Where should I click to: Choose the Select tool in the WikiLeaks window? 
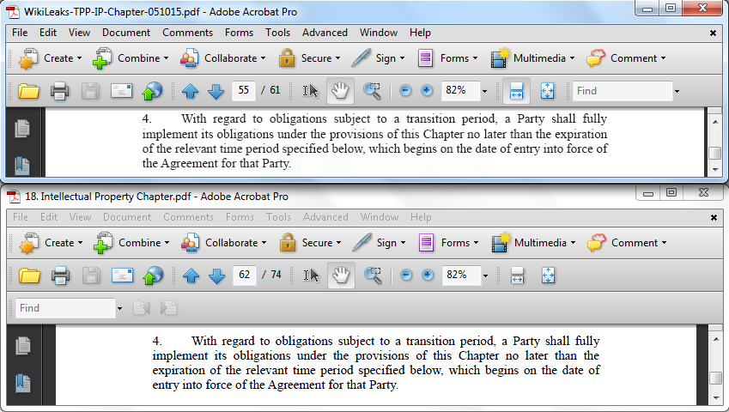(311, 91)
